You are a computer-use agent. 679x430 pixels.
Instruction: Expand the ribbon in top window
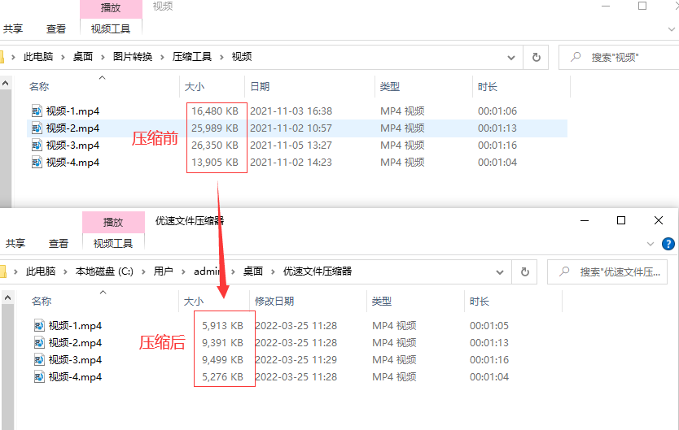coord(671,29)
